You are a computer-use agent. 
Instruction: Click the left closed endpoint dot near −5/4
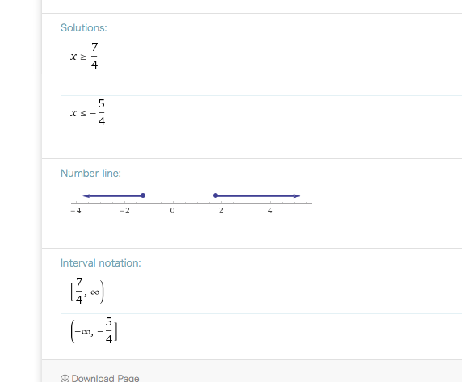(143, 195)
